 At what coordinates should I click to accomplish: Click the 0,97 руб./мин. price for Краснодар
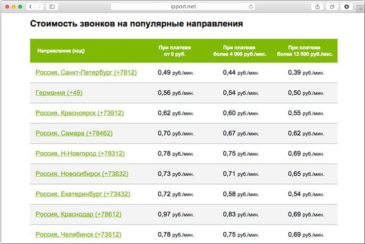click(176, 214)
